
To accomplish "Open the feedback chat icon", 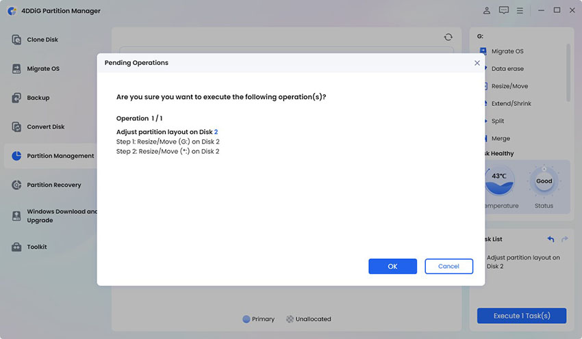I will tap(504, 10).
